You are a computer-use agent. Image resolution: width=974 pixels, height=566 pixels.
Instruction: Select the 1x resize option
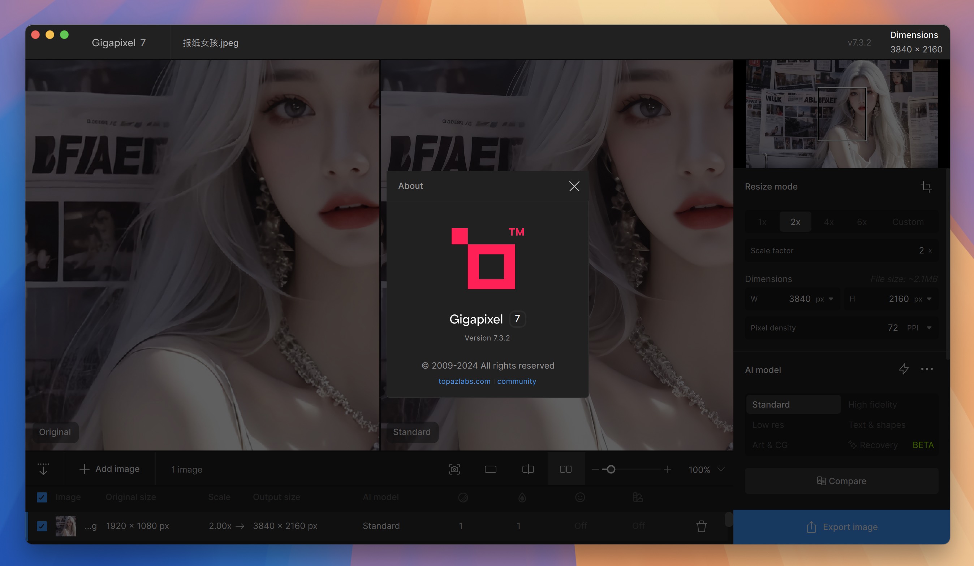762,222
